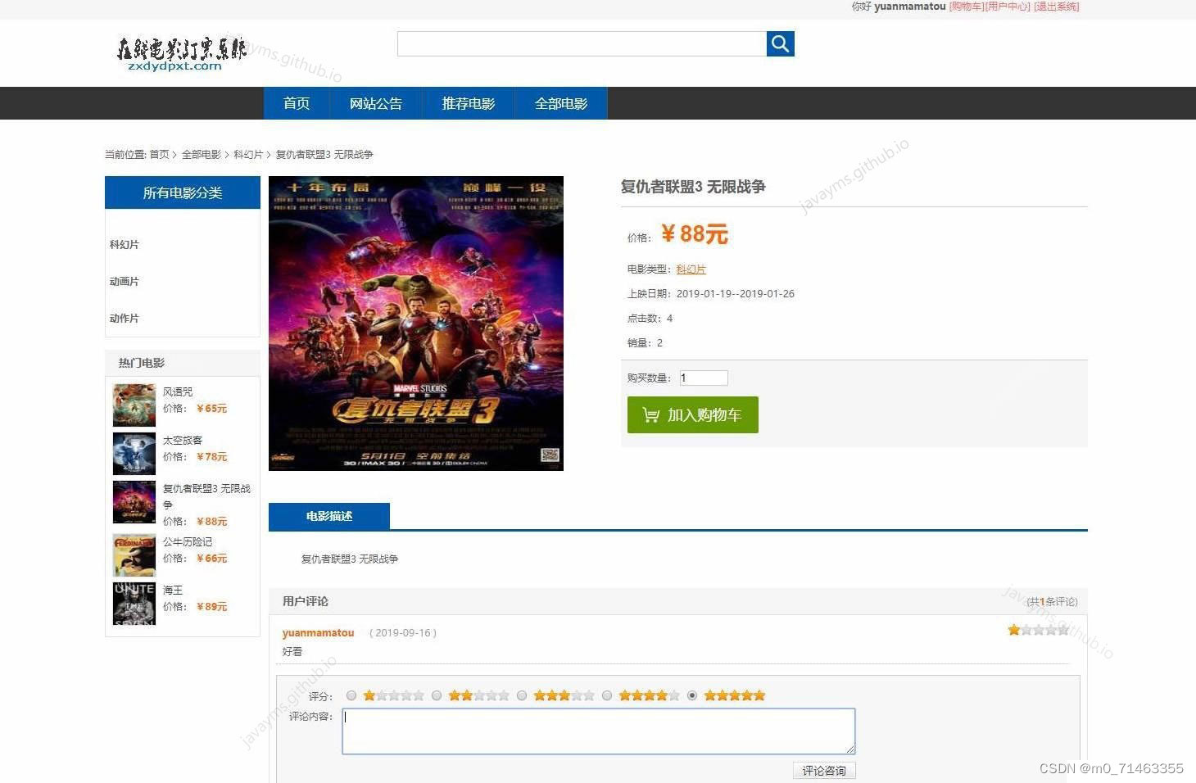Screen dimensions: 1196x783
Task: Select the five-star rating radio button
Action: 692,695
